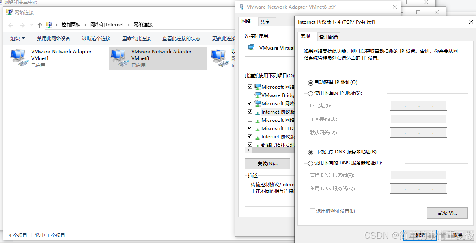Go back in the 网络连接 window
This screenshot has height=243, width=476.
click(x=11, y=25)
